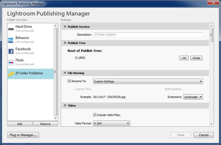Select the Flickr publish service
The width and height of the screenshot is (221, 145).
(x=30, y=62)
